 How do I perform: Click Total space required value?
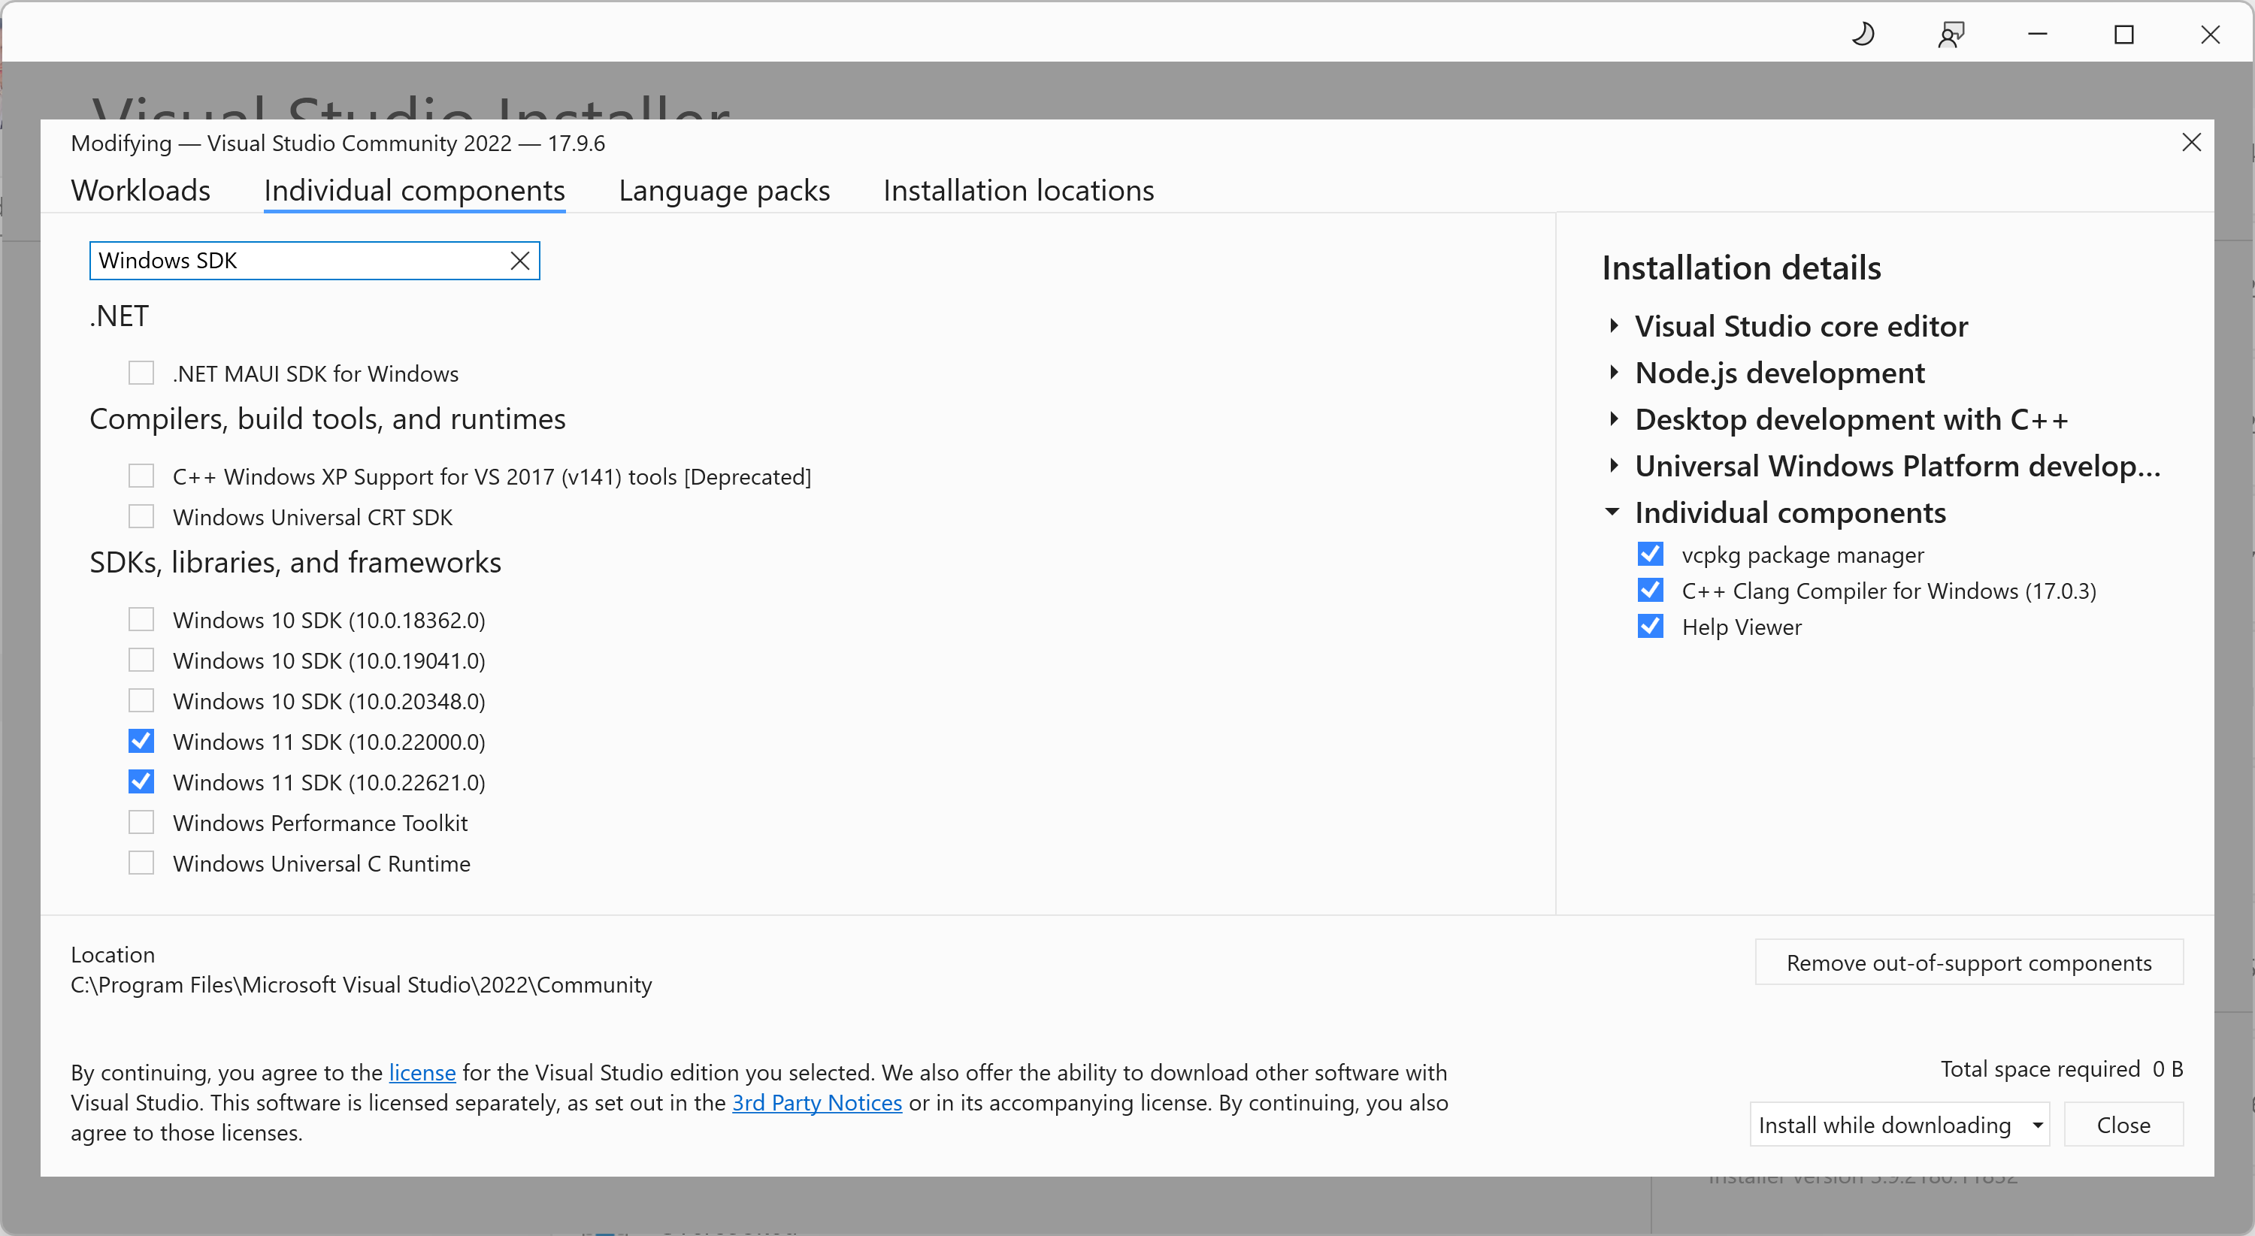[x=2168, y=1069]
